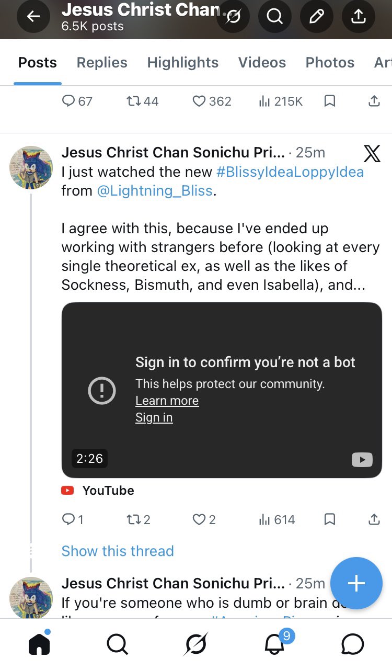Tap the blue compose post button
Viewport: 392px width, 670px height.
coord(356,583)
